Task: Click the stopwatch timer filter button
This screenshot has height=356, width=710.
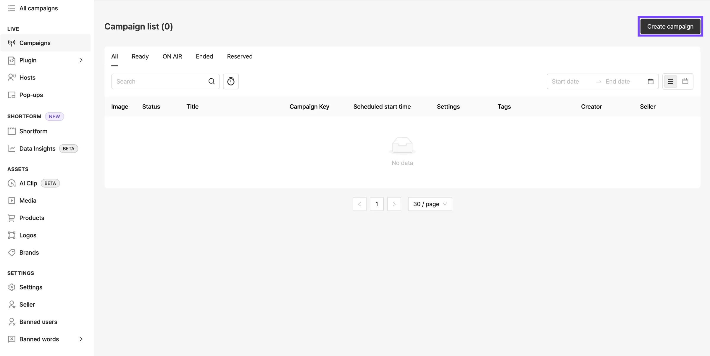Action: 231,81
